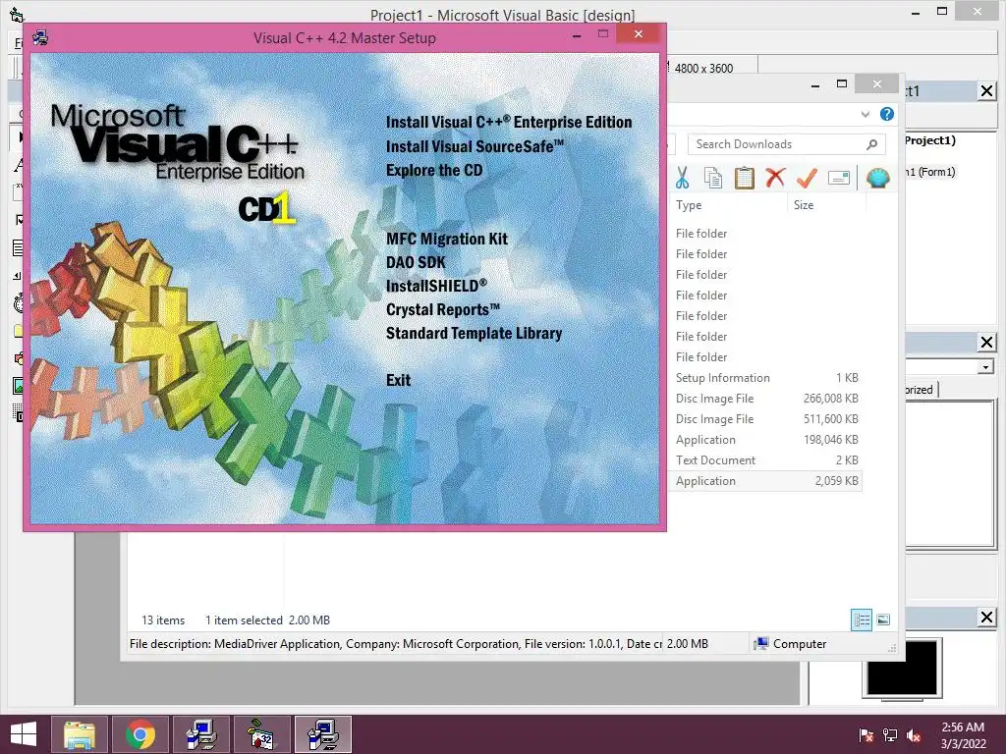Select the Disc Image File 511,600 KB row

[765, 418]
